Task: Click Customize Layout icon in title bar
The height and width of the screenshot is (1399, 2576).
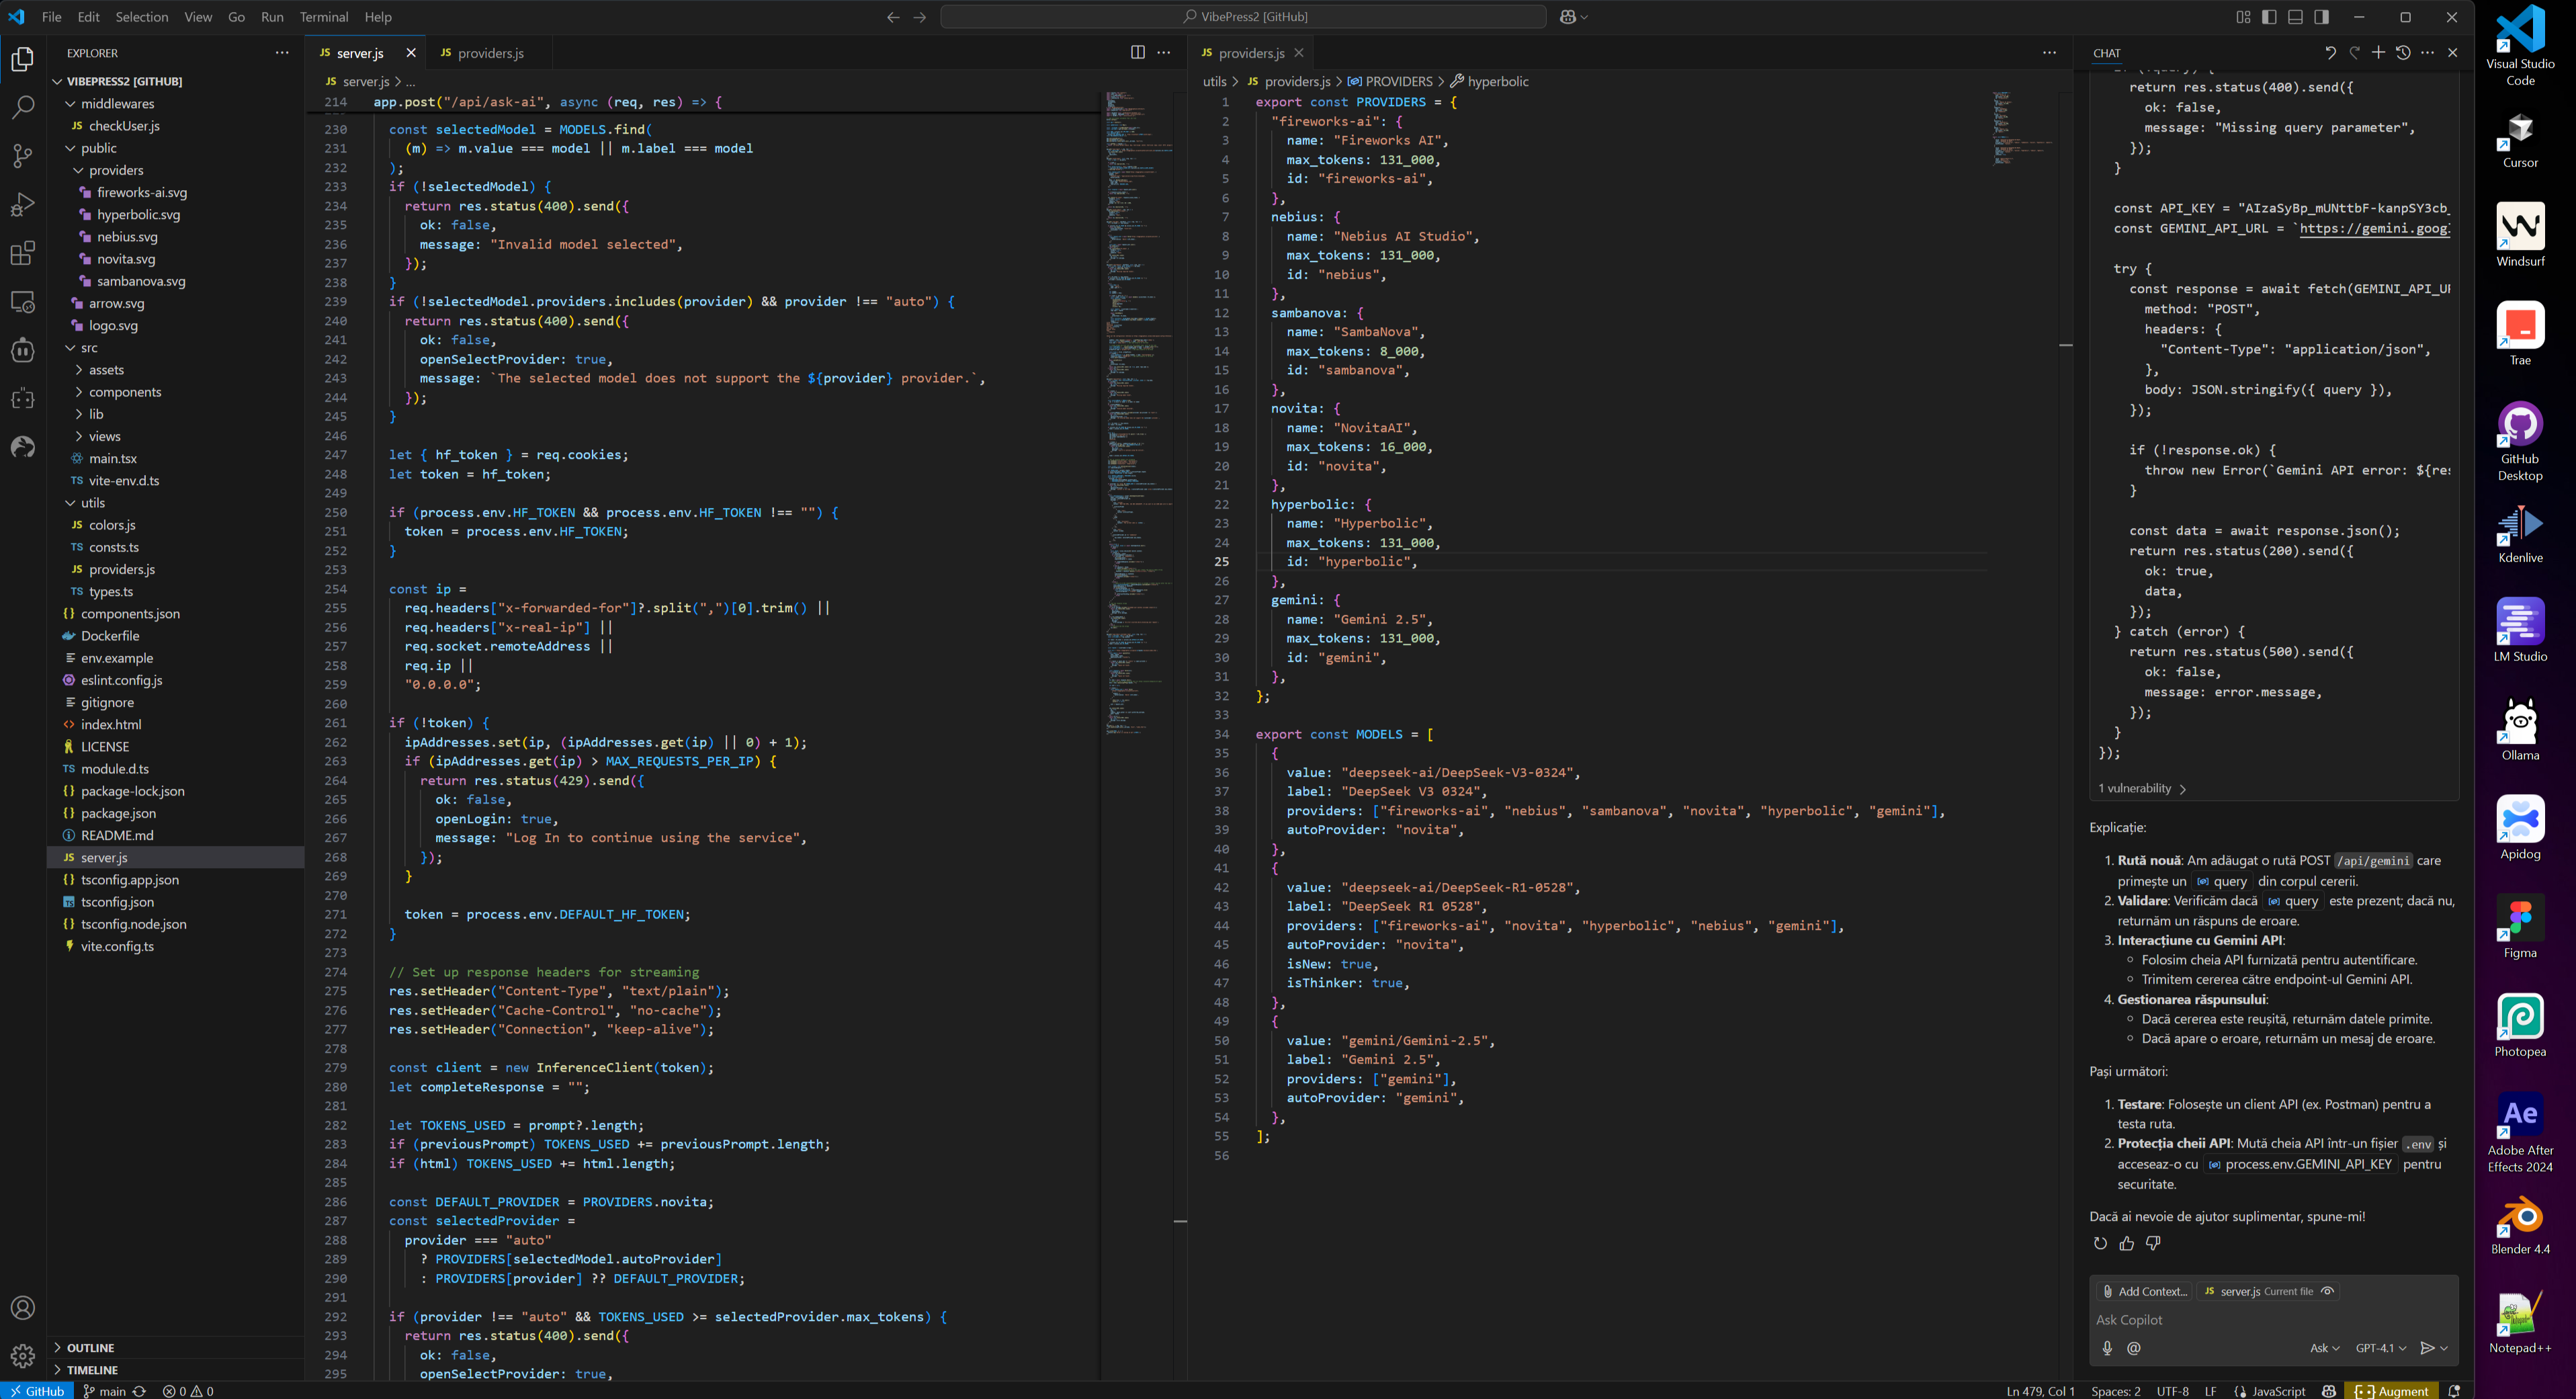Action: click(2243, 17)
